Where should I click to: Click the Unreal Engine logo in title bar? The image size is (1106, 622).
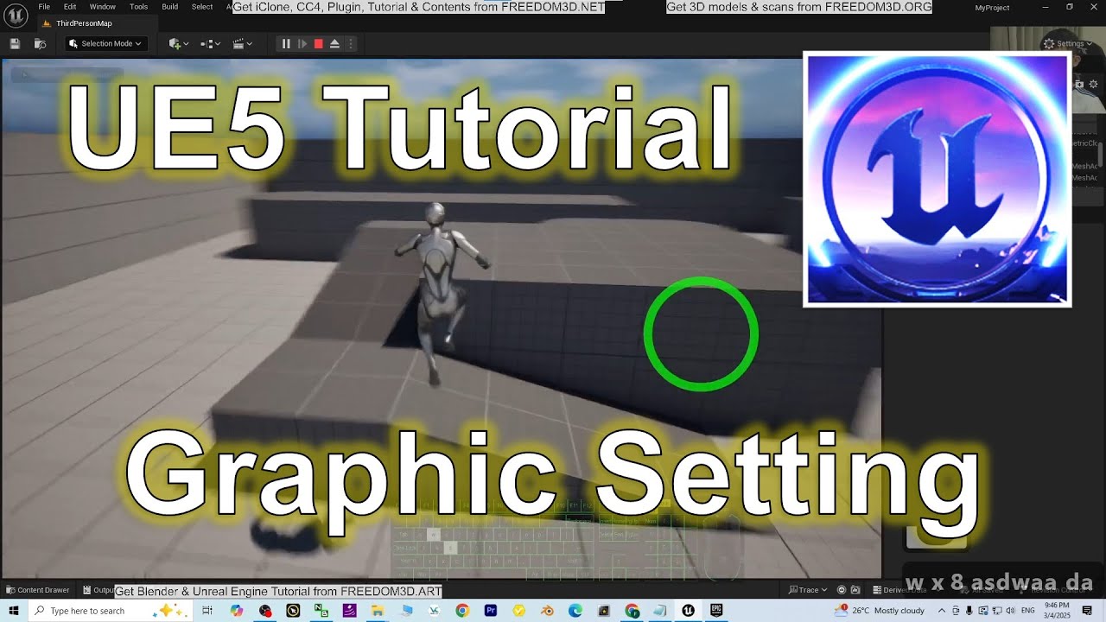click(x=16, y=16)
